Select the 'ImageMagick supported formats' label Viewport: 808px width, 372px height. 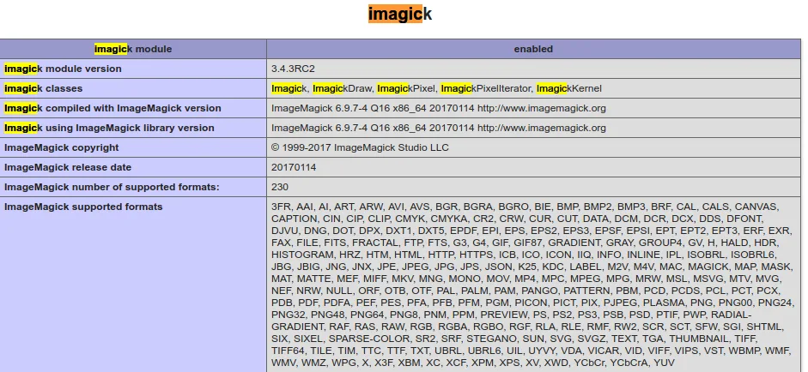(x=83, y=207)
